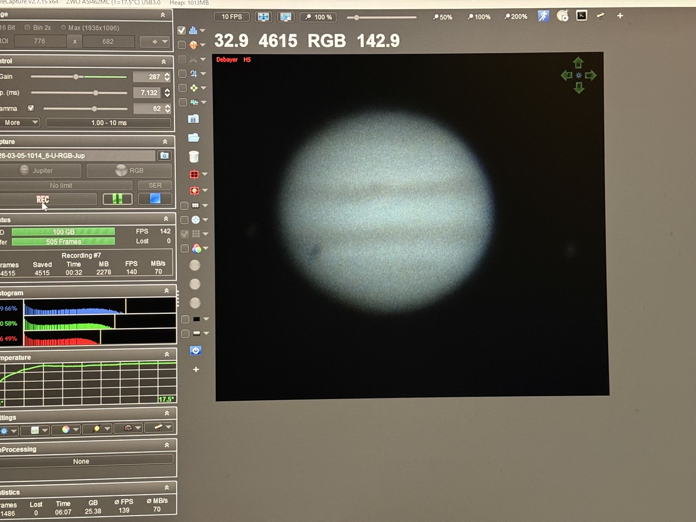Click the snapshot camera icon beside filename
Viewport: 696px width, 522px height.
165,155
